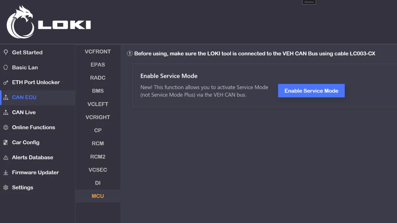Screen dimensions: 397x223
Task: Select the VCFRONT ECU tab
Action: [x=98, y=52]
